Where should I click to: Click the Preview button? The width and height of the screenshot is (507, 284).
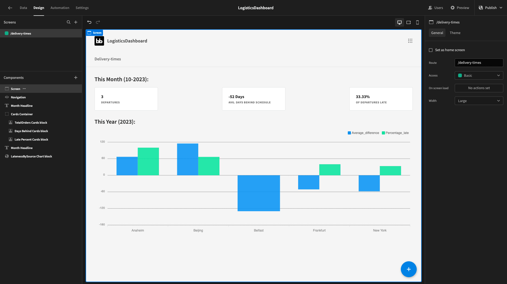coord(460,8)
